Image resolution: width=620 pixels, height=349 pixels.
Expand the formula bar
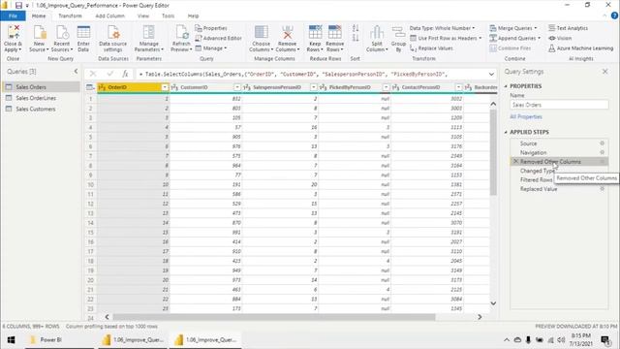[491, 74]
